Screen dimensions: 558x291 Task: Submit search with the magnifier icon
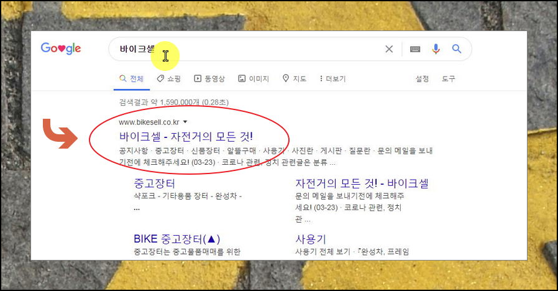tap(457, 48)
